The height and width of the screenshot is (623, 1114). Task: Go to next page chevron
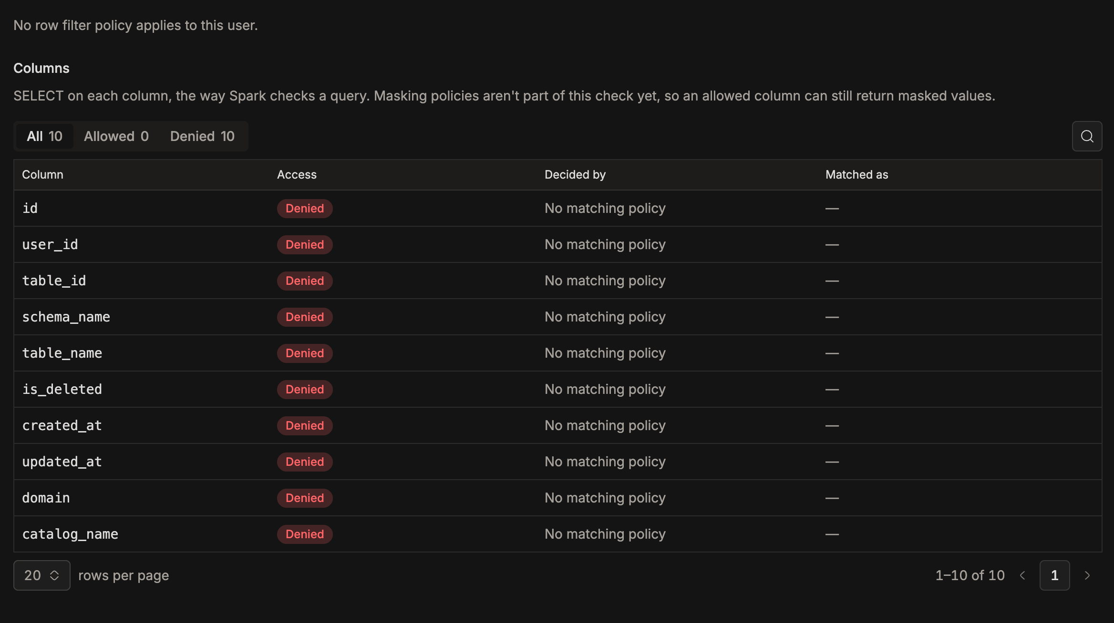coord(1087,575)
